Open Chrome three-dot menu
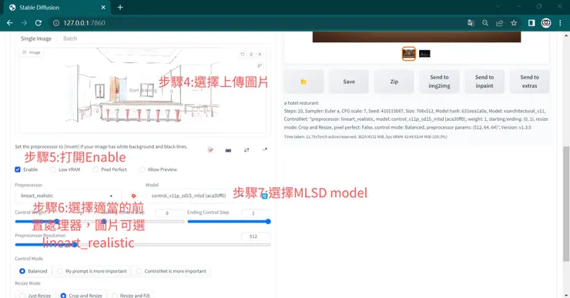570x298 pixels. [560, 23]
